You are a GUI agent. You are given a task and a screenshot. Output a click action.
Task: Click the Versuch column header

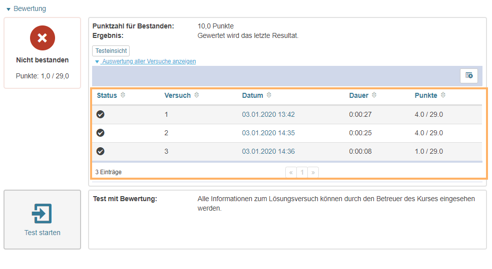click(x=177, y=95)
